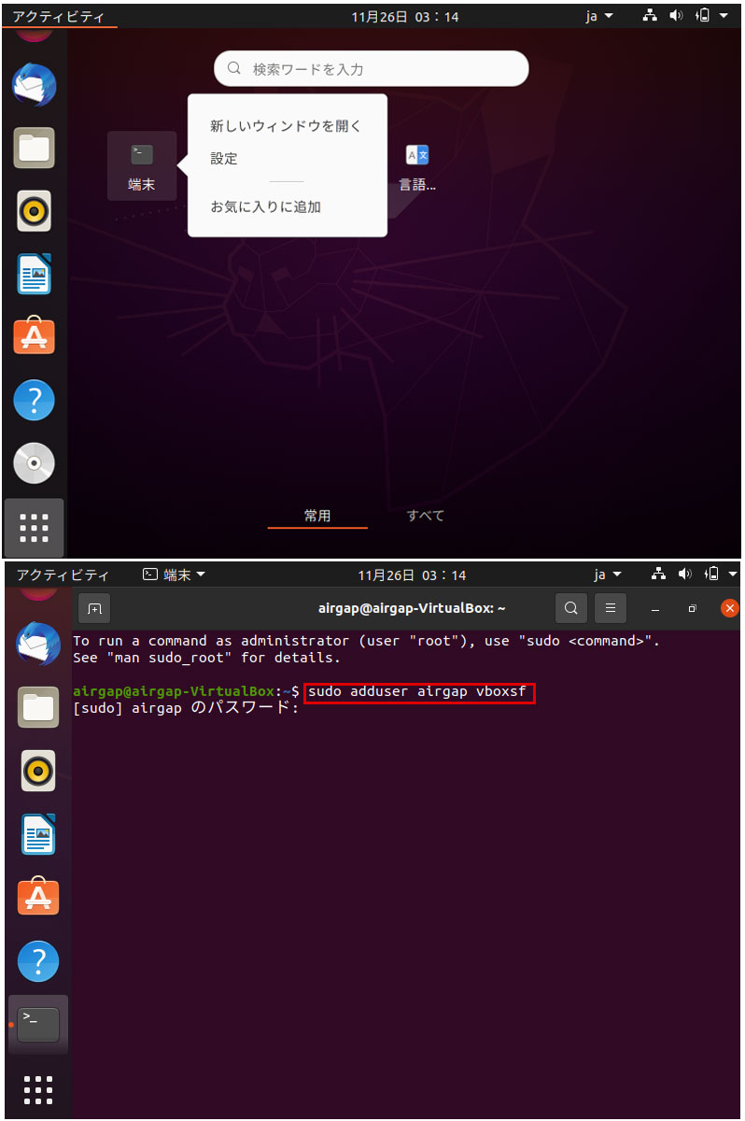Click the network icon in the terminal screen top bar
Viewport: 745px width, 1121px height.
[658, 574]
